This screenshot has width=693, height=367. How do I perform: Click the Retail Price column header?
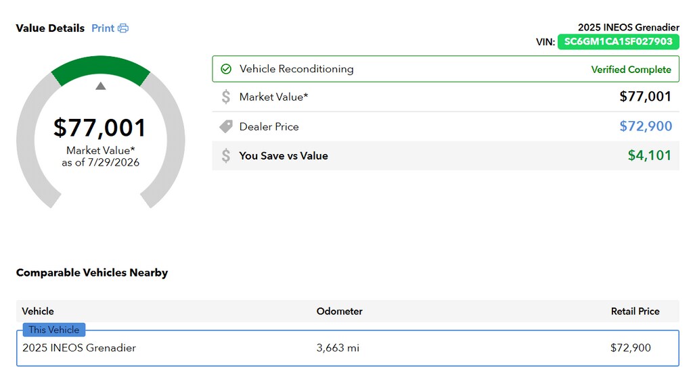tap(635, 312)
